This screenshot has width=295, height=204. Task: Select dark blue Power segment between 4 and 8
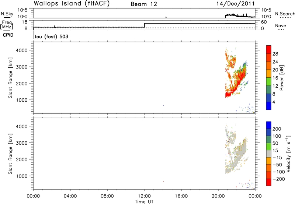coord(269,98)
